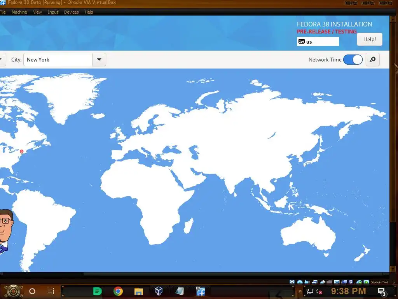Viewport: 398px width, 299px height.
Task: Open the Input menu
Action: 53,12
